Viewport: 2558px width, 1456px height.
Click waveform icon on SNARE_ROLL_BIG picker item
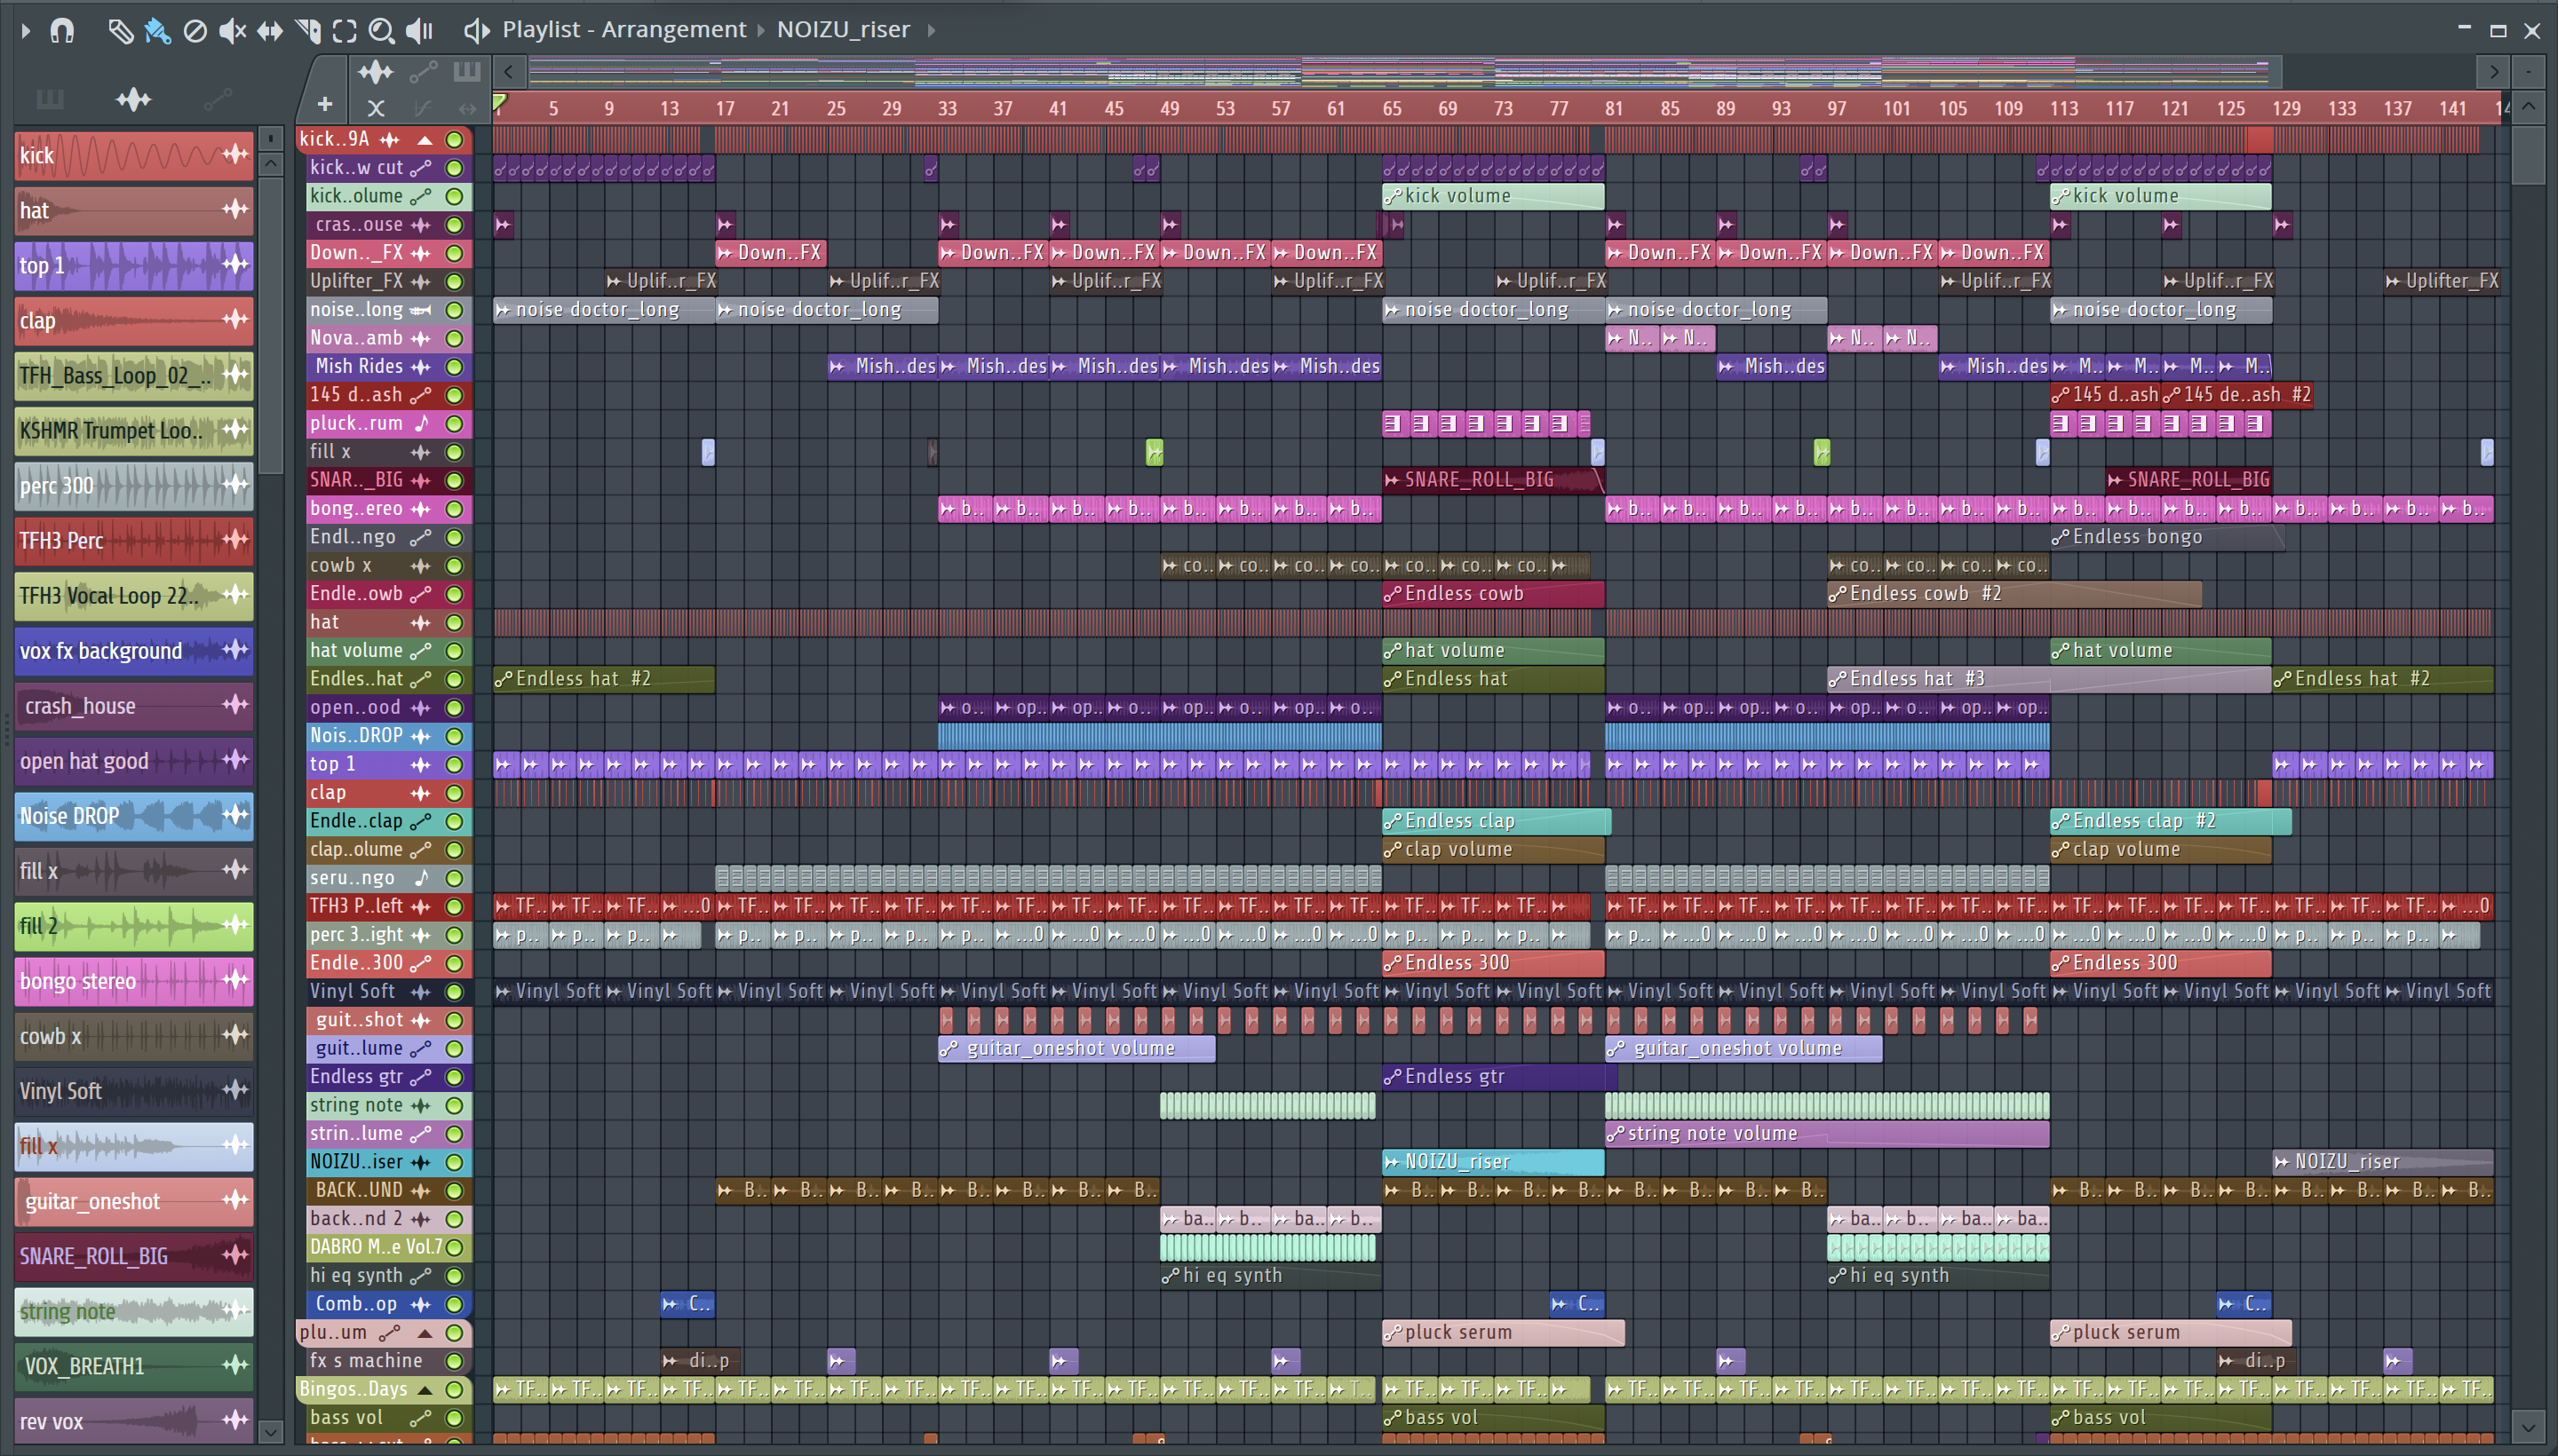(235, 1255)
